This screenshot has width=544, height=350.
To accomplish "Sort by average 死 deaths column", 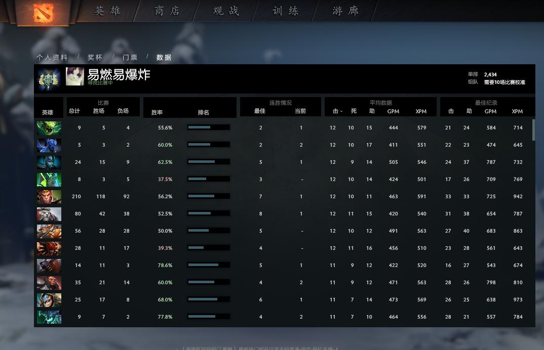I will coord(354,111).
